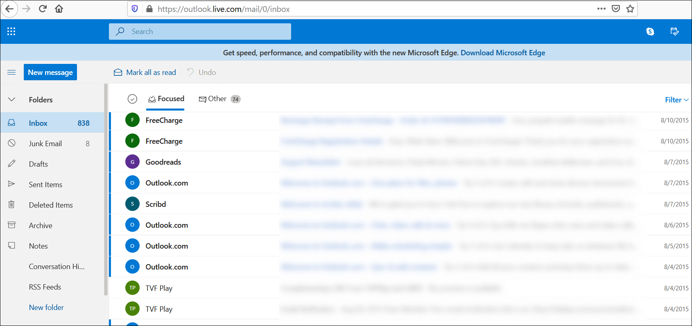Follow the Download Microsoft Edge link
This screenshot has height=326, width=692.
click(x=503, y=52)
